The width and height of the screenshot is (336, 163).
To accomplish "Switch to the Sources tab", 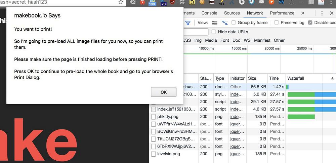I will (x=232, y=13).
